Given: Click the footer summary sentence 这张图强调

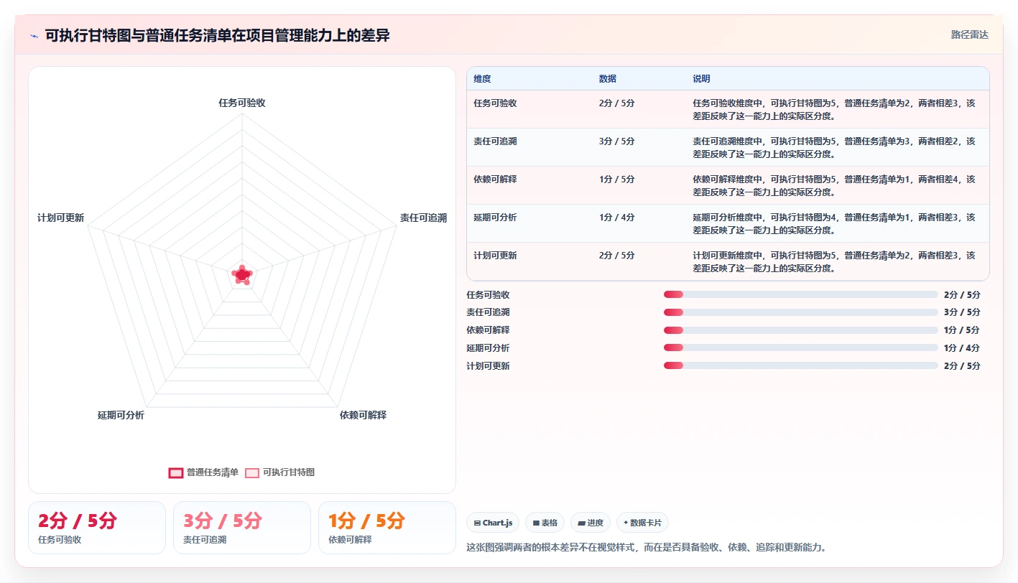Looking at the screenshot, I should coord(647,547).
